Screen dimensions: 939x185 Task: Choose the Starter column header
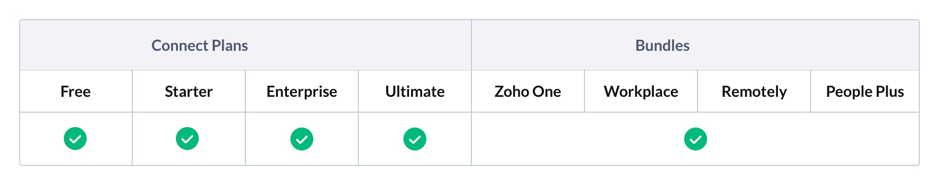[189, 92]
